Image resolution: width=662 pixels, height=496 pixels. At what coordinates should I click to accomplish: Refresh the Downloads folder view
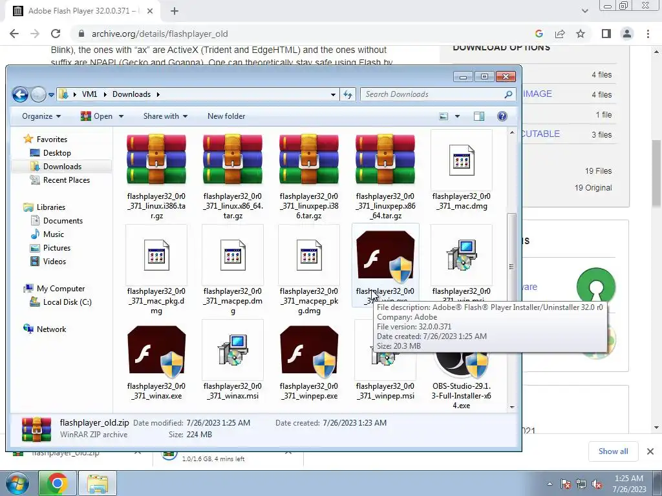[348, 94]
